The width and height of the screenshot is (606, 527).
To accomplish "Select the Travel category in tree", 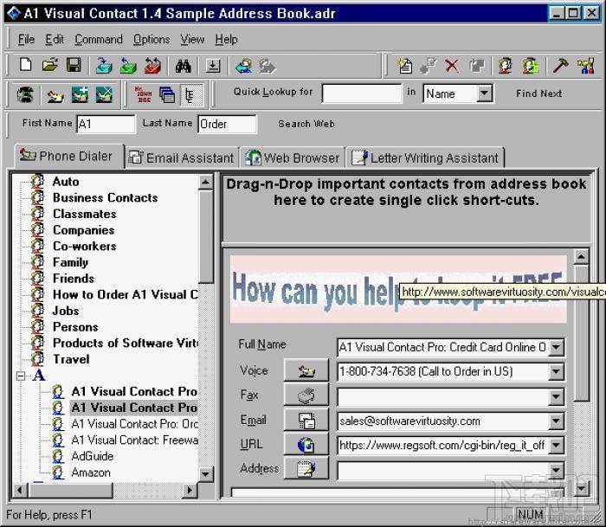I will click(x=71, y=359).
